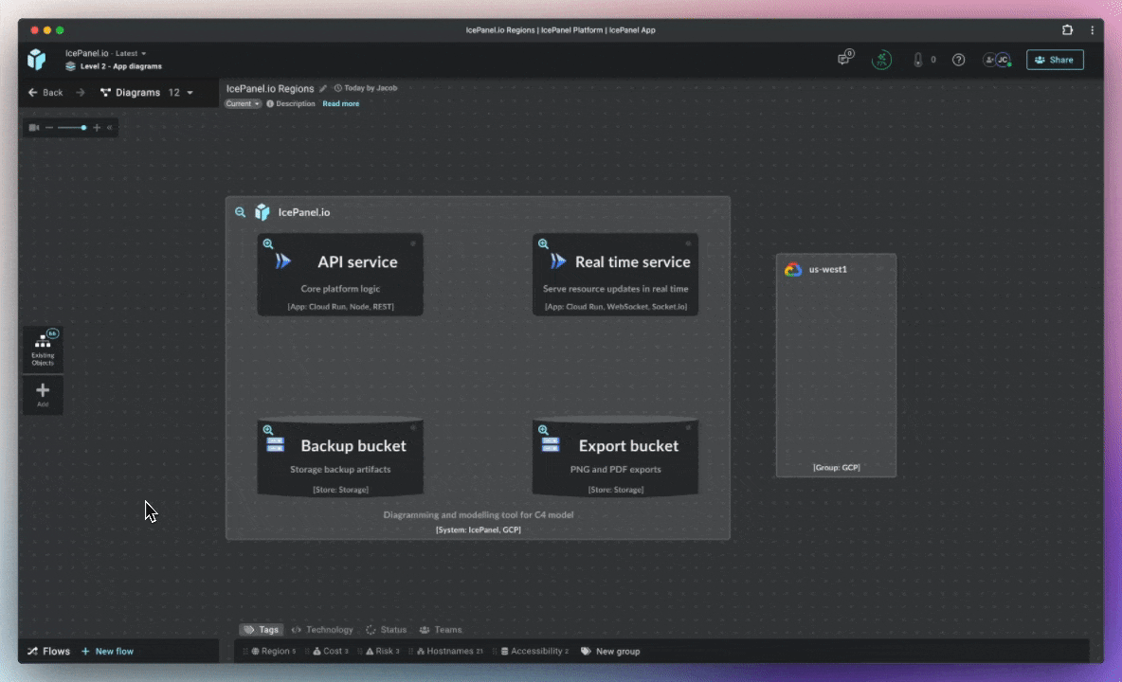Open the Current version dropdown
Image resolution: width=1122 pixels, height=682 pixels.
pos(243,104)
